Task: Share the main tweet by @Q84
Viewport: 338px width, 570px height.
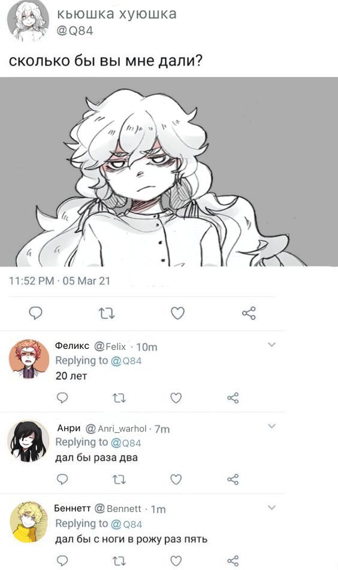Action: tap(249, 313)
